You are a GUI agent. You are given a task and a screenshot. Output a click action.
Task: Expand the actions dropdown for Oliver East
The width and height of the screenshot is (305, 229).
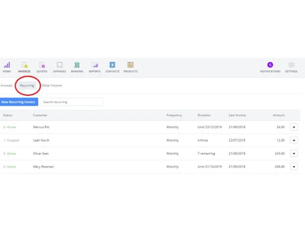(294, 153)
